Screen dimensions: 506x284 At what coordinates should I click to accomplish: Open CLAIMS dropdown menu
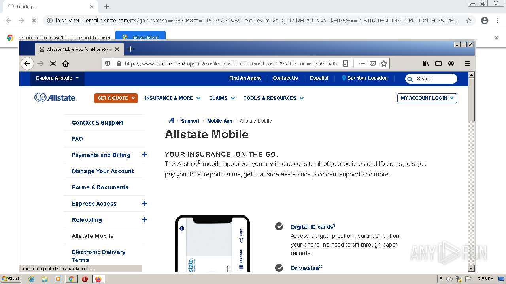pos(222,98)
